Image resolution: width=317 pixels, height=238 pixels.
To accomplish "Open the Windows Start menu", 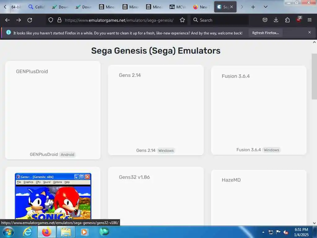I will click(8, 232).
